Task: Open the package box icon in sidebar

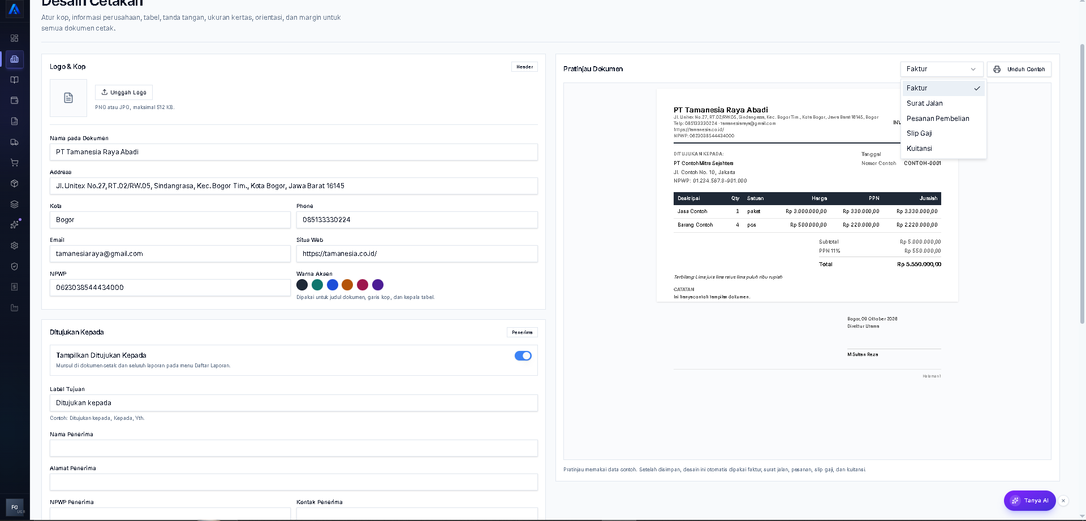Action: [15, 184]
